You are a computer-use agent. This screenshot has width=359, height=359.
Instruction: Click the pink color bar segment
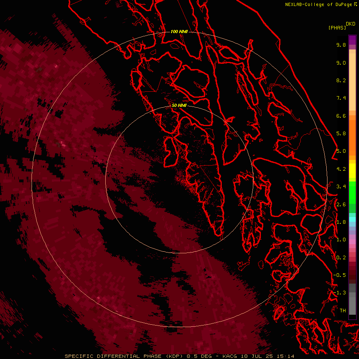352,242
